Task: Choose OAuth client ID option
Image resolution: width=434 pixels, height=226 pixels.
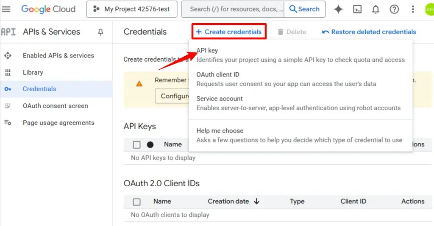Action: coord(300,79)
